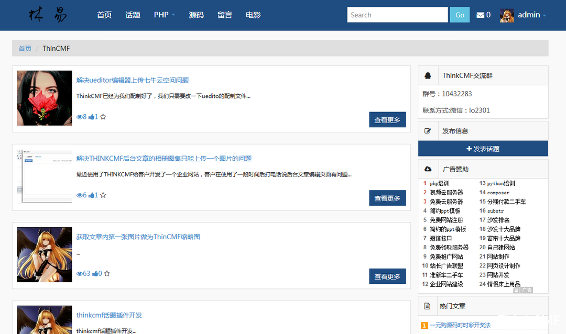Click the anime thumbnail of thinkcmf话题插件开发 post
566x334 pixels.
pyautogui.click(x=45, y=320)
